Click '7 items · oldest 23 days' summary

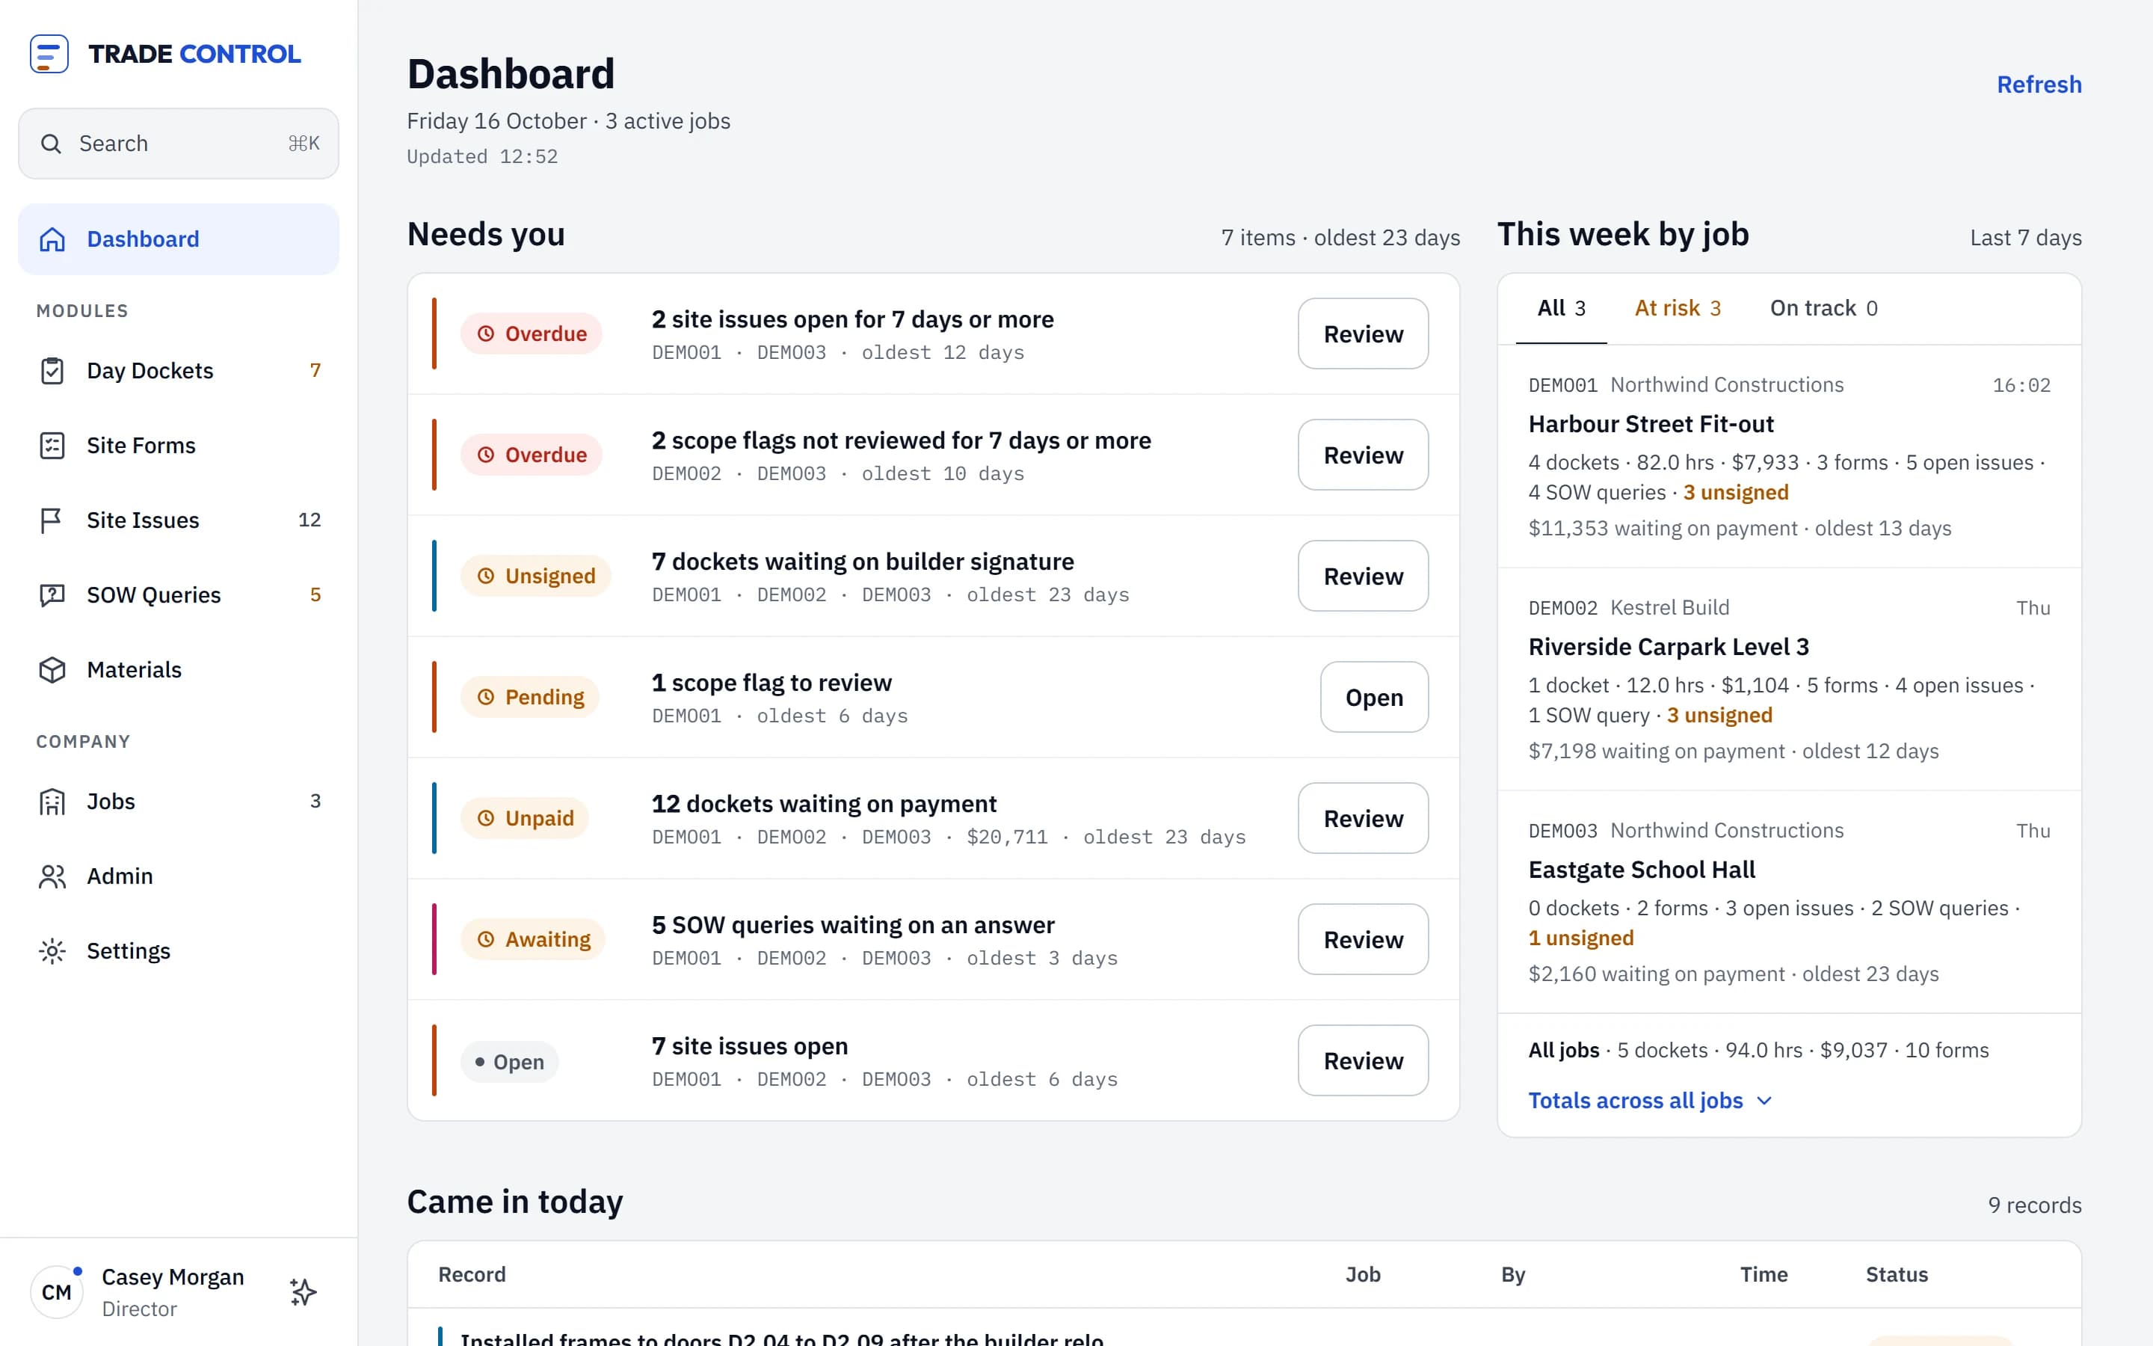click(x=1340, y=238)
